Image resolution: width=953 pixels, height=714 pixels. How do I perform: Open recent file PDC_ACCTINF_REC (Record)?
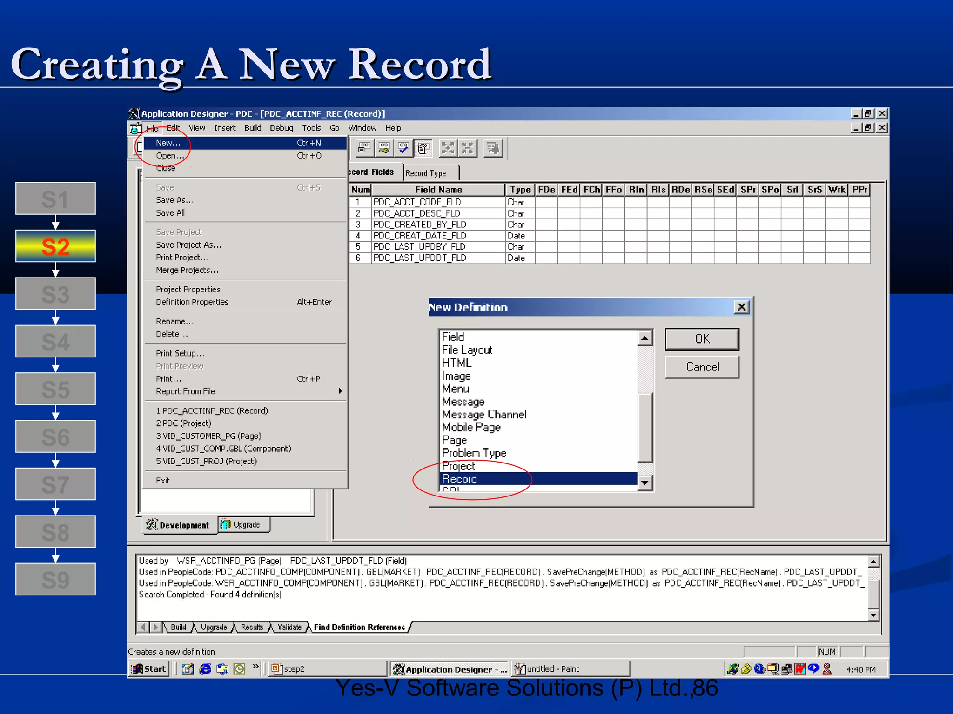click(x=245, y=411)
